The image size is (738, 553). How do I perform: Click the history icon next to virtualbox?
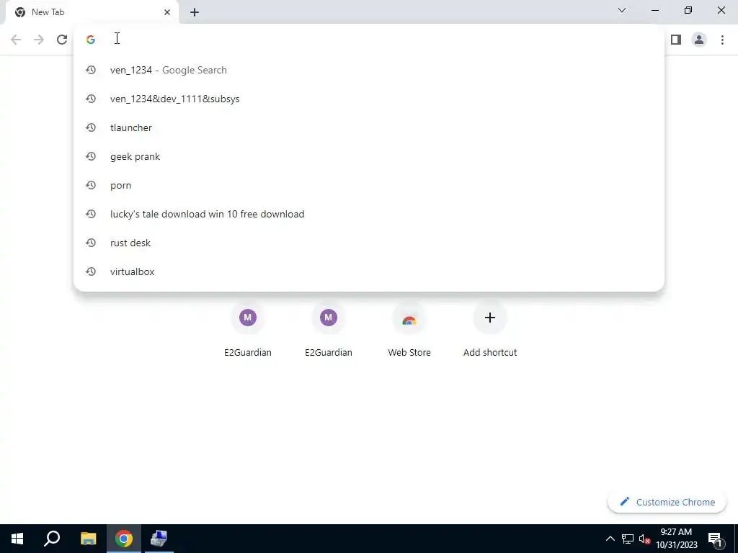[x=91, y=271]
